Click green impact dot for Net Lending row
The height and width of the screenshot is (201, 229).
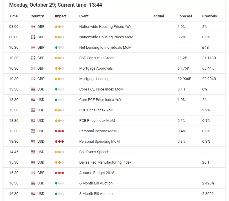56,48
